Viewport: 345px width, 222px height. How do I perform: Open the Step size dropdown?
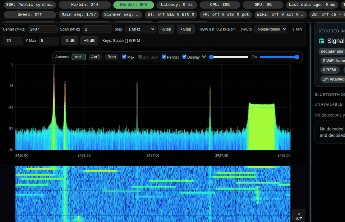coord(140,29)
